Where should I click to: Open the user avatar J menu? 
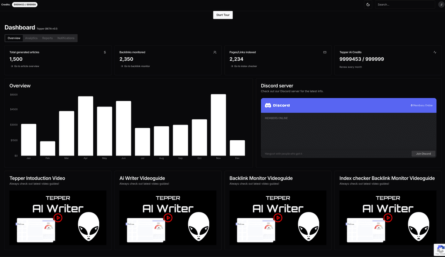442,5
